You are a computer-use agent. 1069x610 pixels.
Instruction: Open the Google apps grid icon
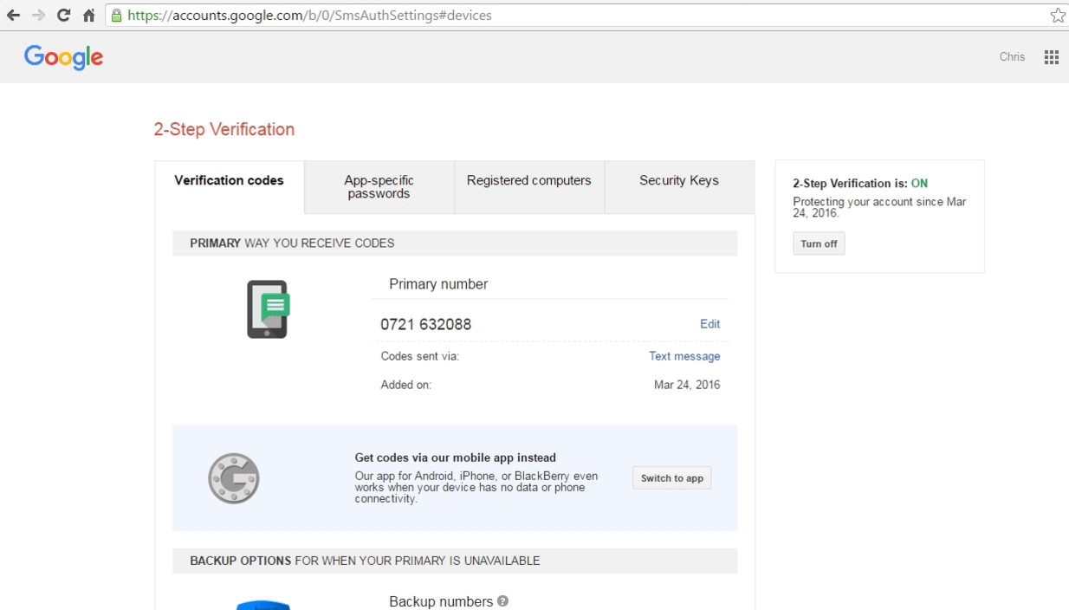pyautogui.click(x=1051, y=57)
